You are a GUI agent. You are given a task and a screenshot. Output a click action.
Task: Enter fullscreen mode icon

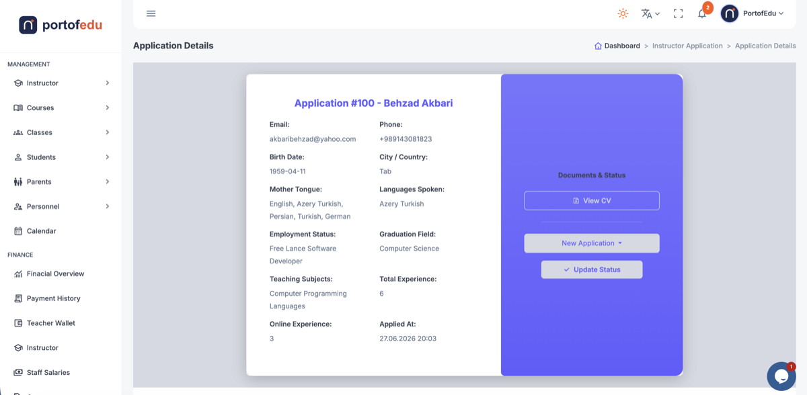[678, 13]
